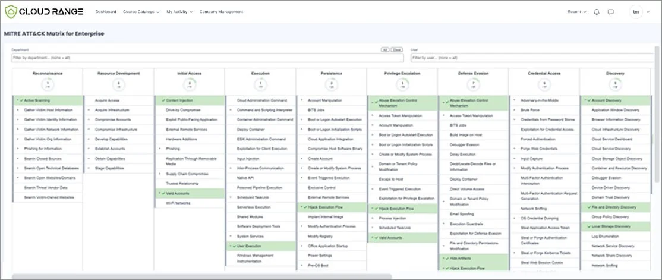Viewport: 662px width, 280px height.
Task: Expand Gather Victim Identity Information row arrow
Action: tap(18, 119)
